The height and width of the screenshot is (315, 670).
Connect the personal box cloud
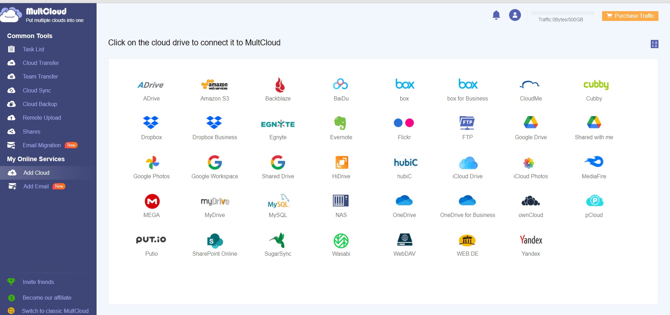405,84
